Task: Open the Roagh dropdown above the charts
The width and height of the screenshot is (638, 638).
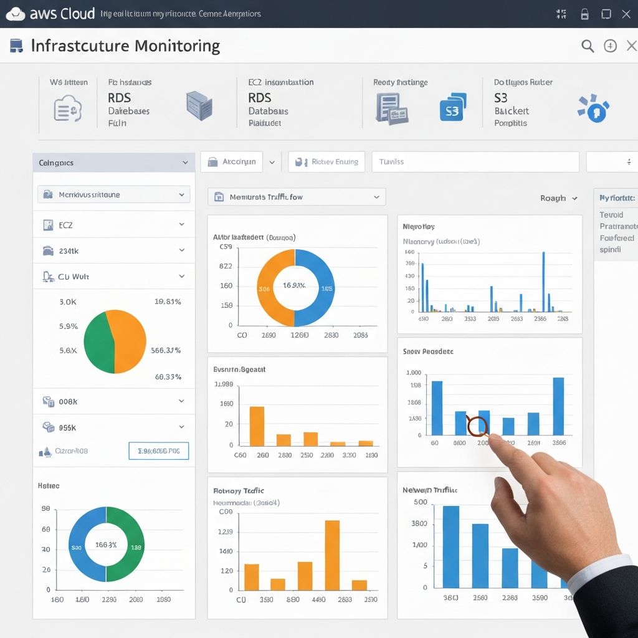Action: click(559, 198)
